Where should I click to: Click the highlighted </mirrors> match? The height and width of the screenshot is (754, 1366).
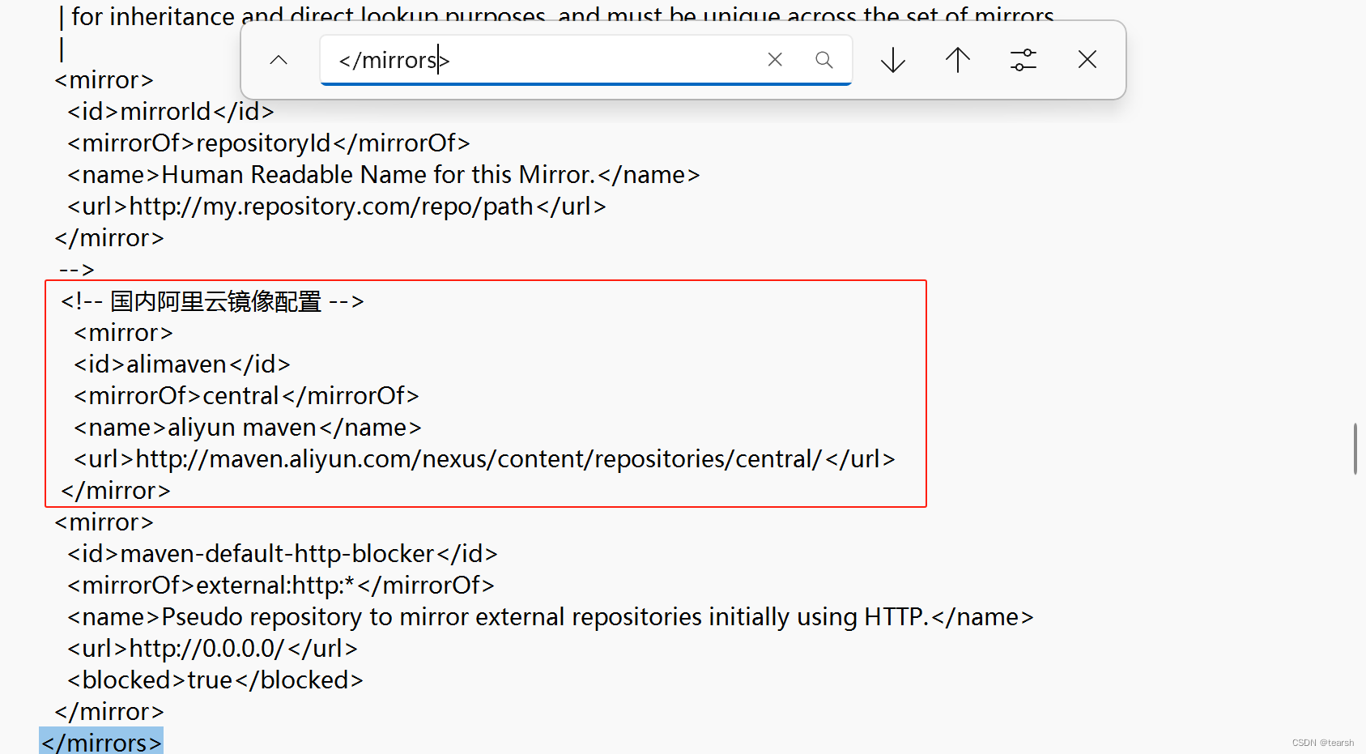click(x=101, y=742)
